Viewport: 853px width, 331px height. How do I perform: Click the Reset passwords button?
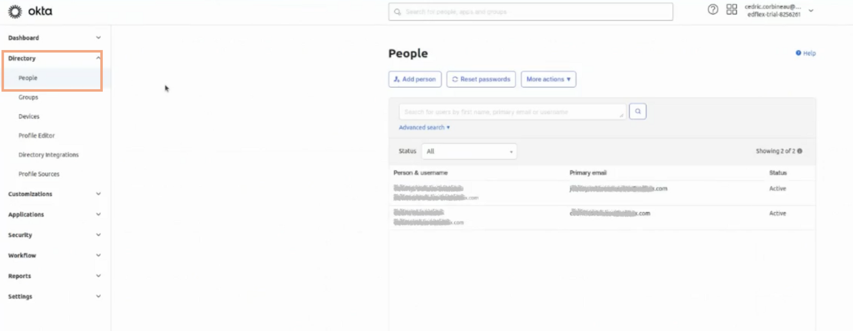click(x=481, y=79)
